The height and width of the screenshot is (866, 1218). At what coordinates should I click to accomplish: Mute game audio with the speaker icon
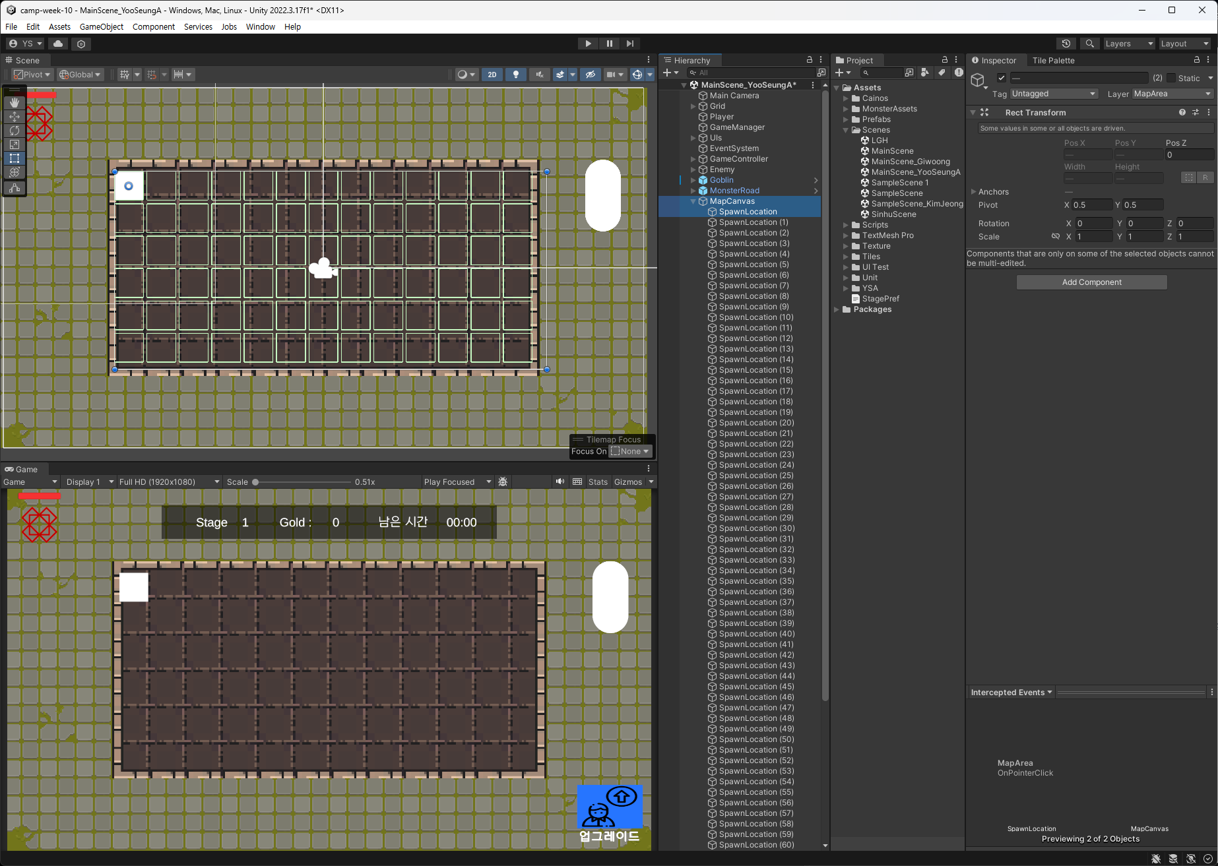pyautogui.click(x=560, y=481)
